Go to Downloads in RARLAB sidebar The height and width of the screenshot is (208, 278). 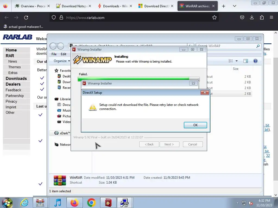tap(16, 79)
